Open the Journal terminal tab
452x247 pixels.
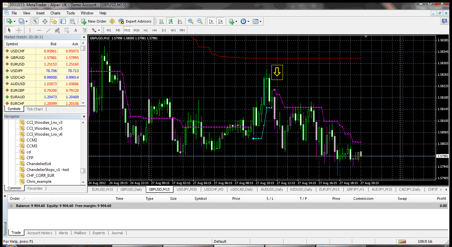(117, 233)
